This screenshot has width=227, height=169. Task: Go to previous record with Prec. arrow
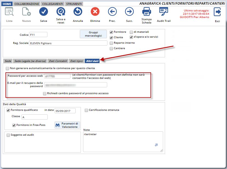pyautogui.click(x=112, y=12)
